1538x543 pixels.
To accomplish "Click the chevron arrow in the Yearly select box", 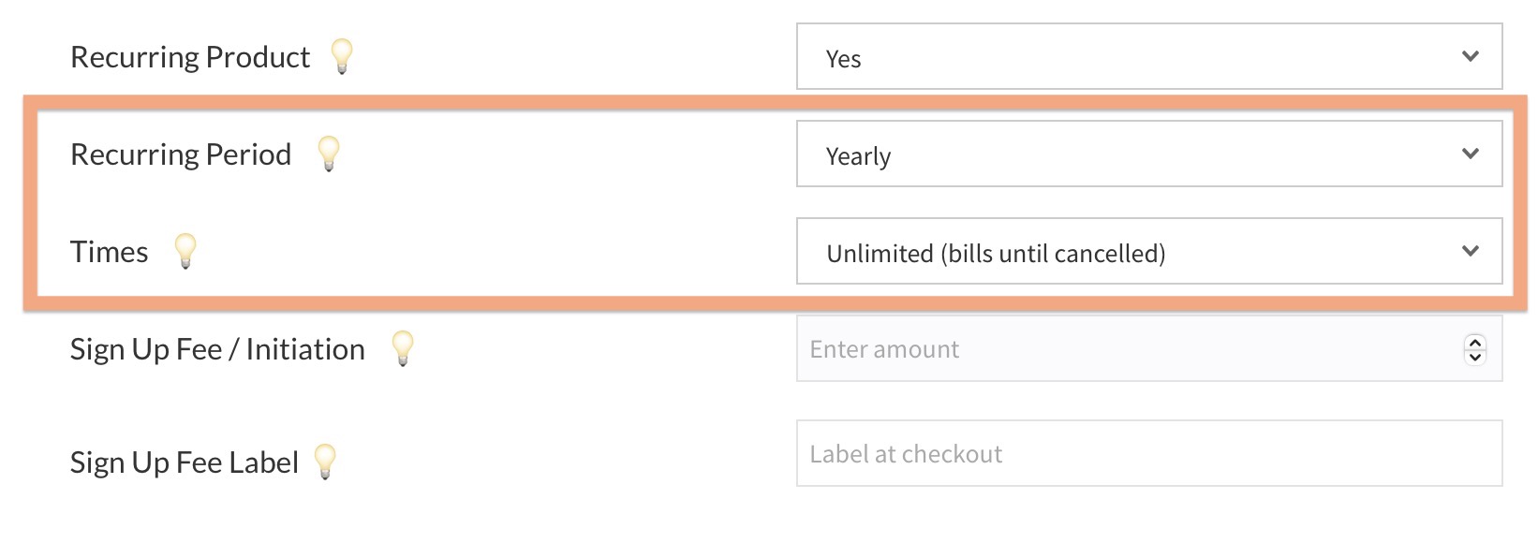I will pyautogui.click(x=1470, y=154).
